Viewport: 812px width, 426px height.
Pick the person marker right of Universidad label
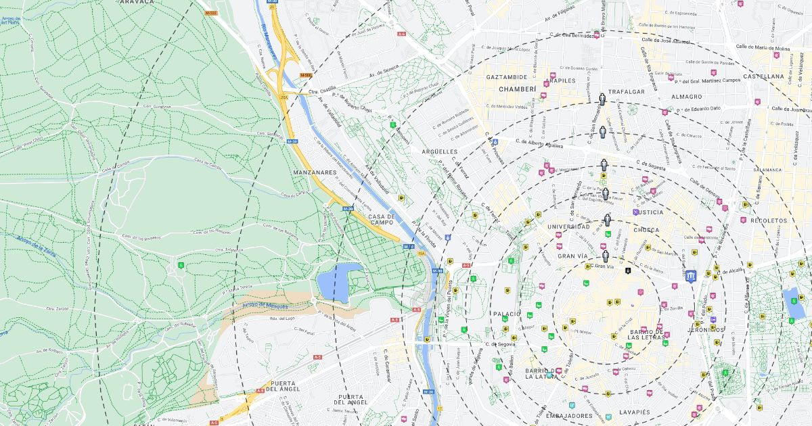pyautogui.click(x=608, y=220)
